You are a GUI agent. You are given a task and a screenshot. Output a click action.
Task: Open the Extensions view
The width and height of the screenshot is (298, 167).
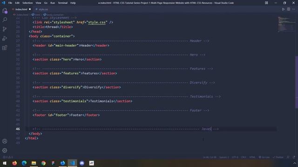(x=5, y=47)
